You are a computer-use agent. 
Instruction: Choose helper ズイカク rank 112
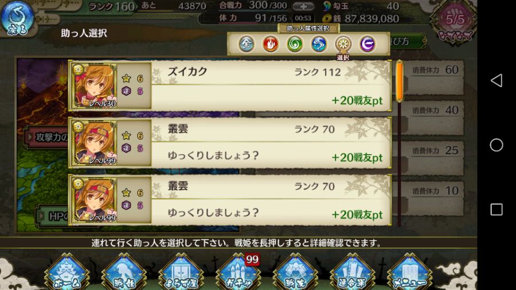tap(230, 86)
